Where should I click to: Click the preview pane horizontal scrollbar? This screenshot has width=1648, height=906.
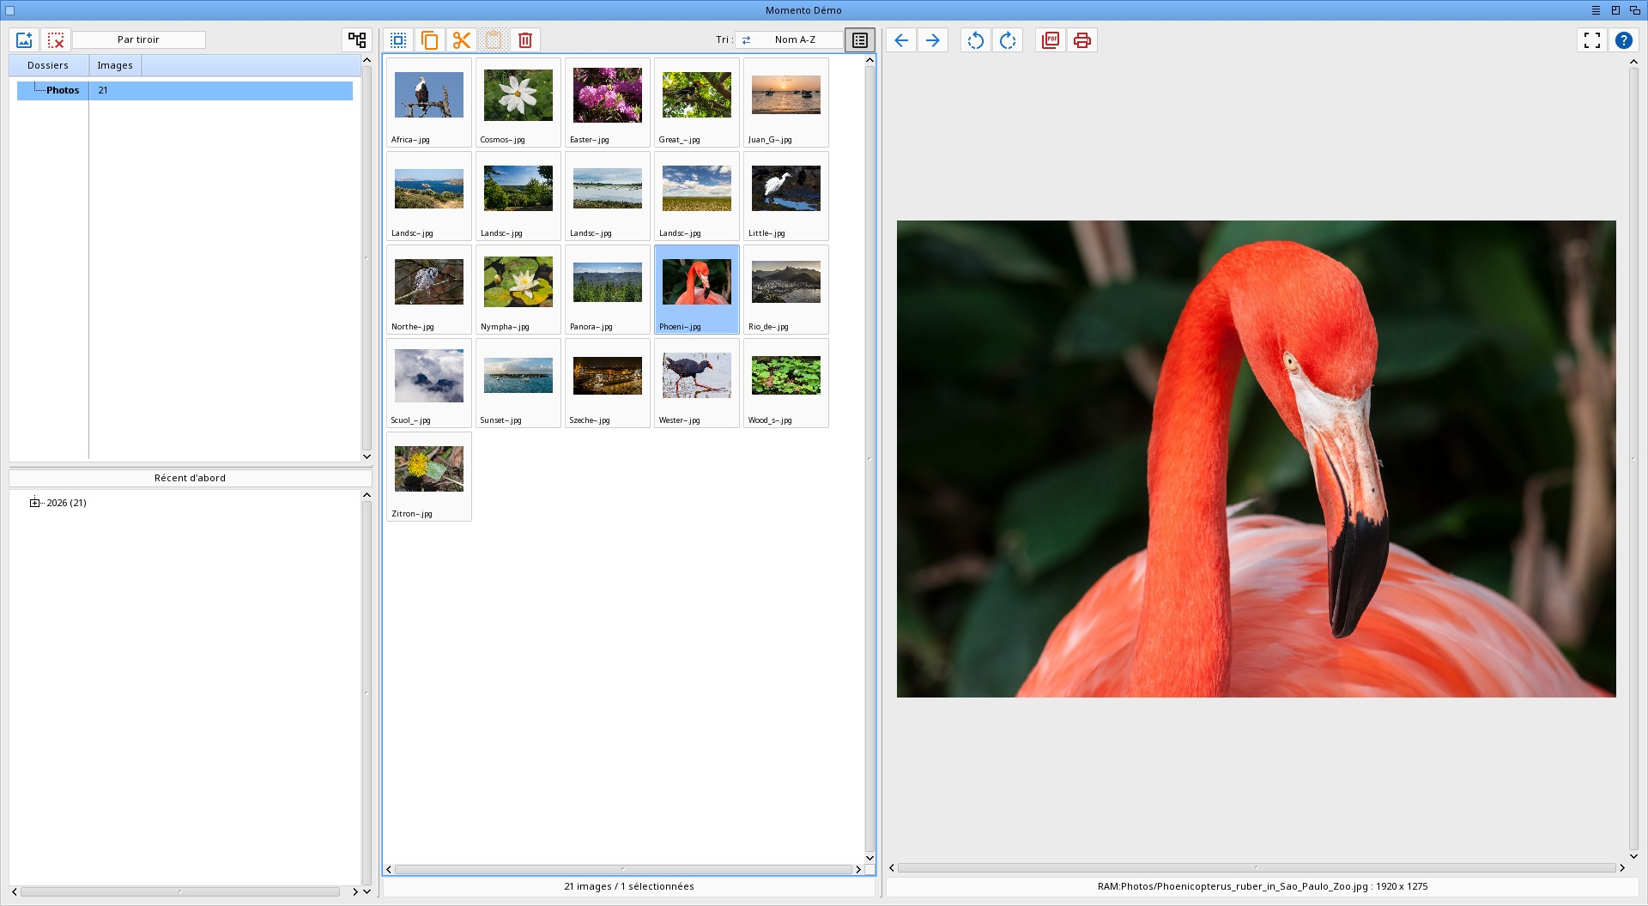coord(1257,868)
